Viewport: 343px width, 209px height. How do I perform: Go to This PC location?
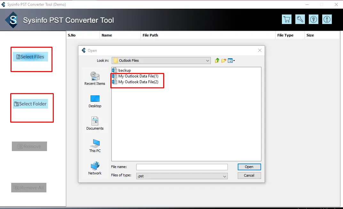point(95,146)
